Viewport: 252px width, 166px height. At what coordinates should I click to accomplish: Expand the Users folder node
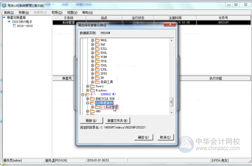click(87, 86)
